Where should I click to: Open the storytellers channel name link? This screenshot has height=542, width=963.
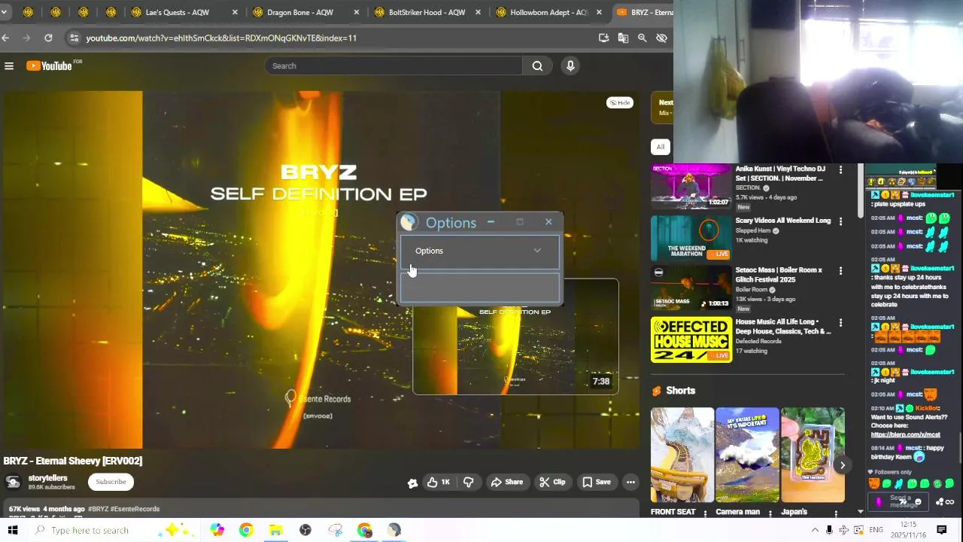tap(47, 478)
